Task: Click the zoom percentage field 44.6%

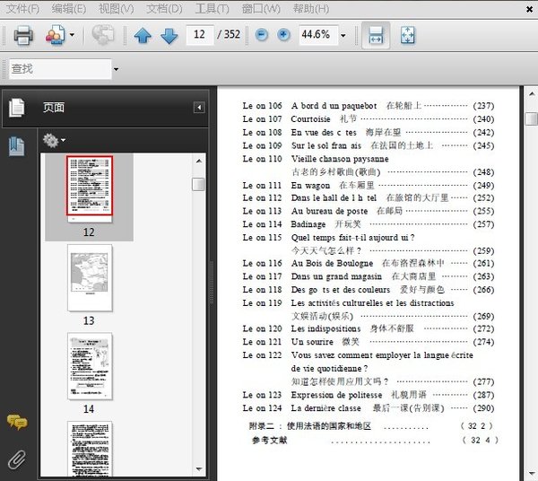Action: point(318,35)
